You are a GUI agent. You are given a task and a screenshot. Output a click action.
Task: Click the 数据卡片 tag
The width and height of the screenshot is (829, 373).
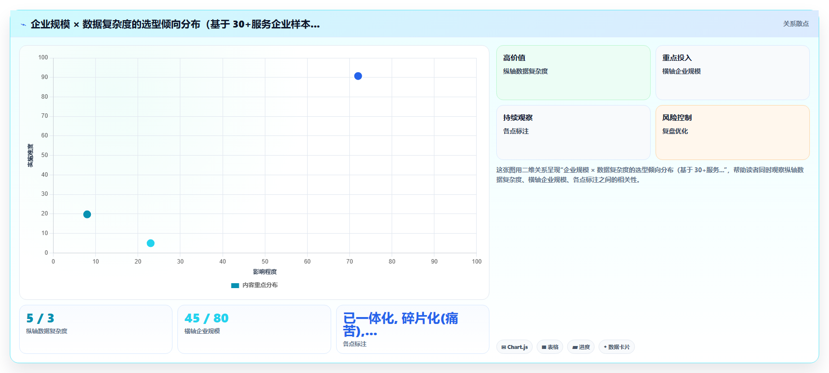617,347
